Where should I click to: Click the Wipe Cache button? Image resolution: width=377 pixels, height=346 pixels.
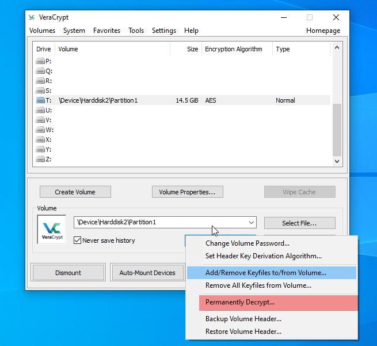(x=299, y=192)
